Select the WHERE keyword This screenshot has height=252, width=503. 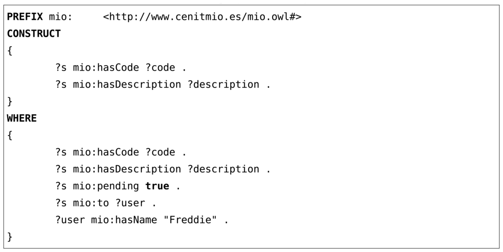click(22, 118)
